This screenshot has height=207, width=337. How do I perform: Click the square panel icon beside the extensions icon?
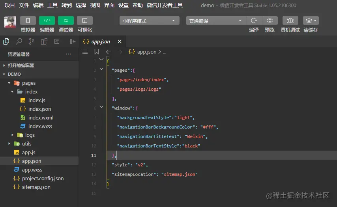coord(57,41)
